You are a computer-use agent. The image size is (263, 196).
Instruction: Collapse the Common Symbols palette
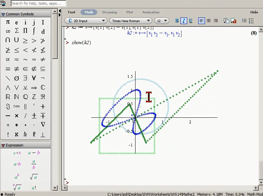click(x=3, y=14)
